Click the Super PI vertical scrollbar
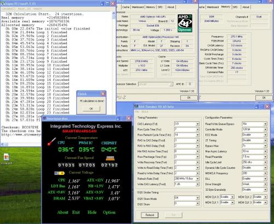Screen dimensions: 274x224 (x=114, y=76)
